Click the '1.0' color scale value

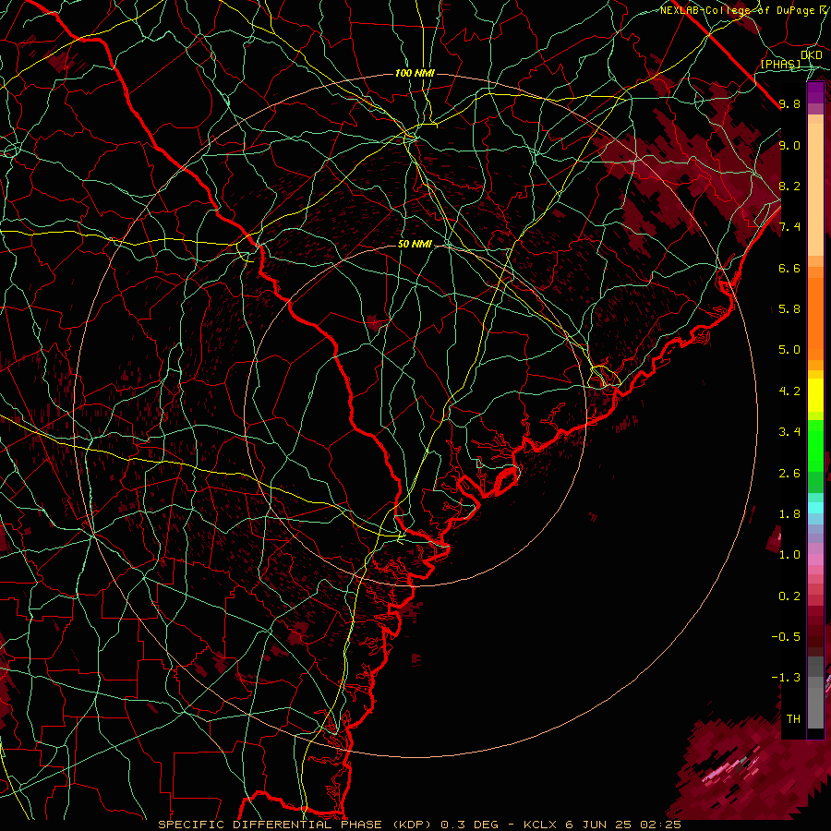click(789, 555)
